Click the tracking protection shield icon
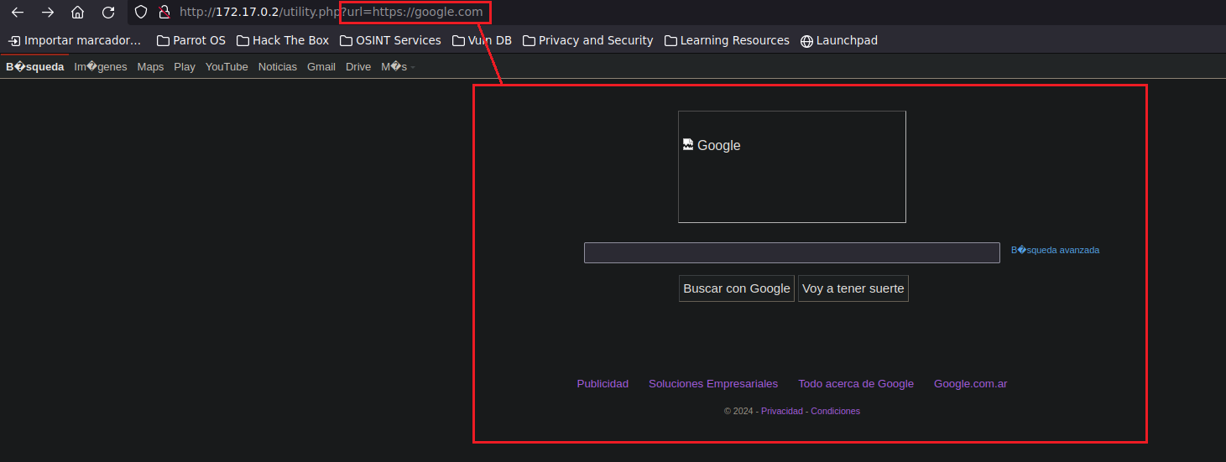The height and width of the screenshot is (462, 1226). (x=141, y=13)
